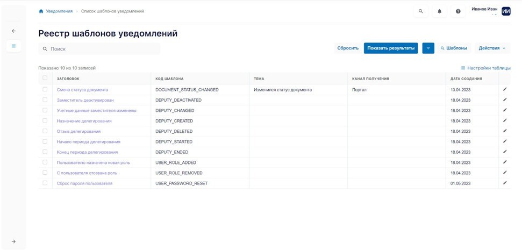This screenshot has height=250, width=522.
Task: Click the Список шаблонов уведомлений breadcrumb
Action: coord(112,11)
